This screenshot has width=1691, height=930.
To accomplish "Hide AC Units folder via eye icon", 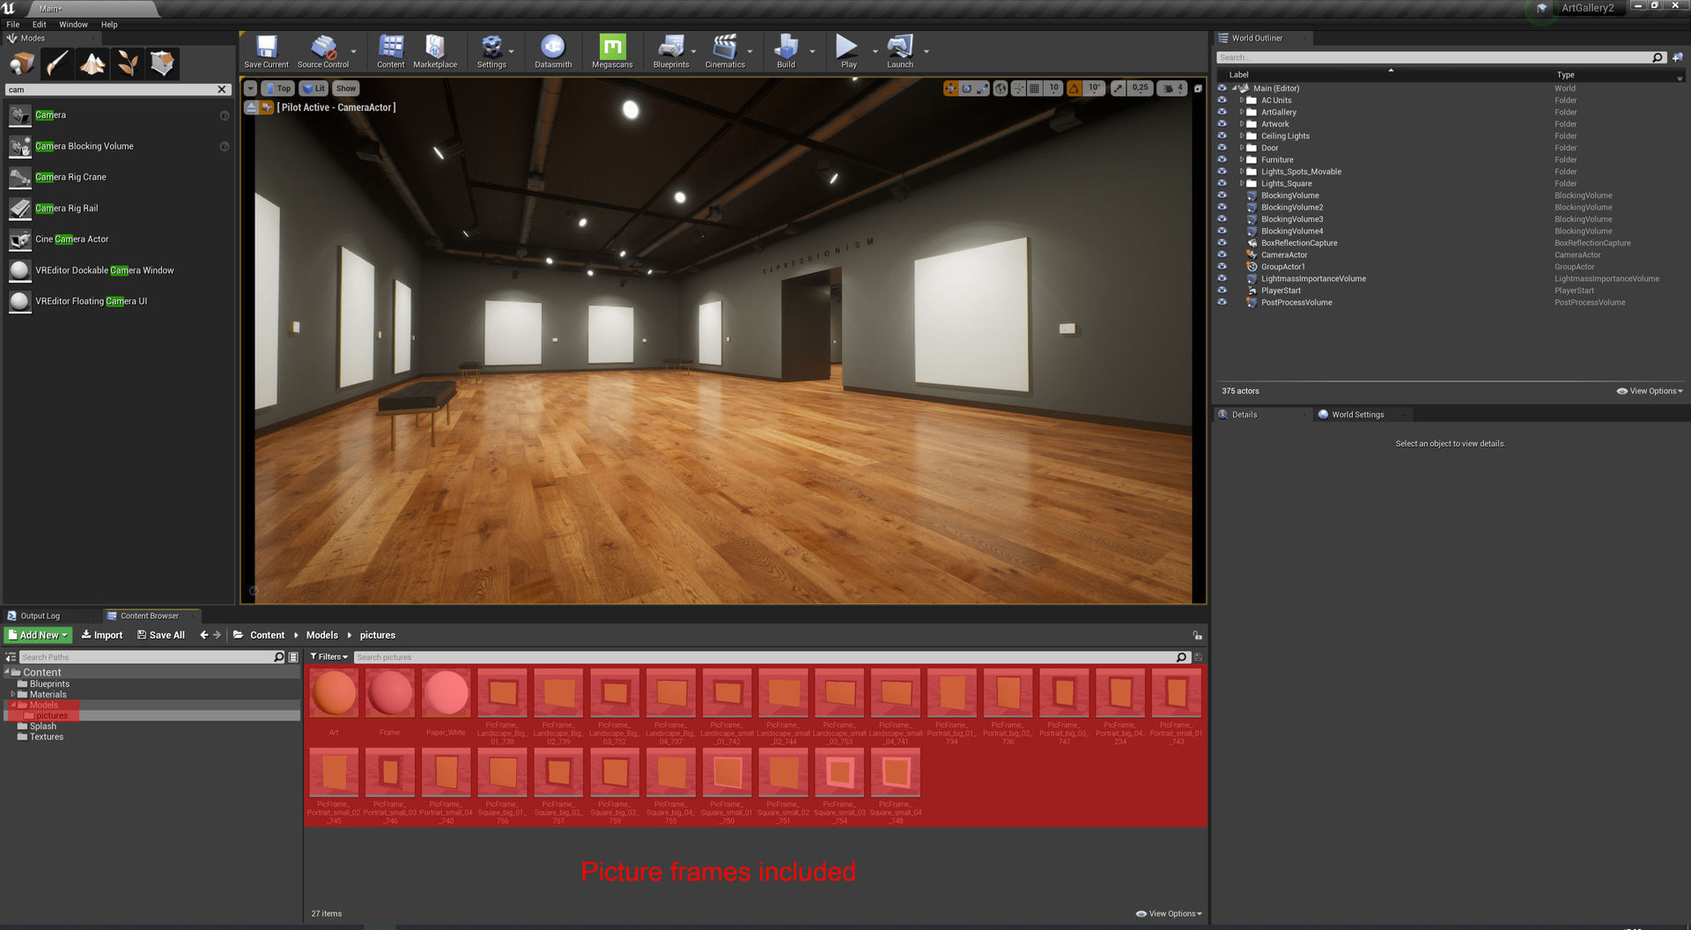I will point(1222,100).
